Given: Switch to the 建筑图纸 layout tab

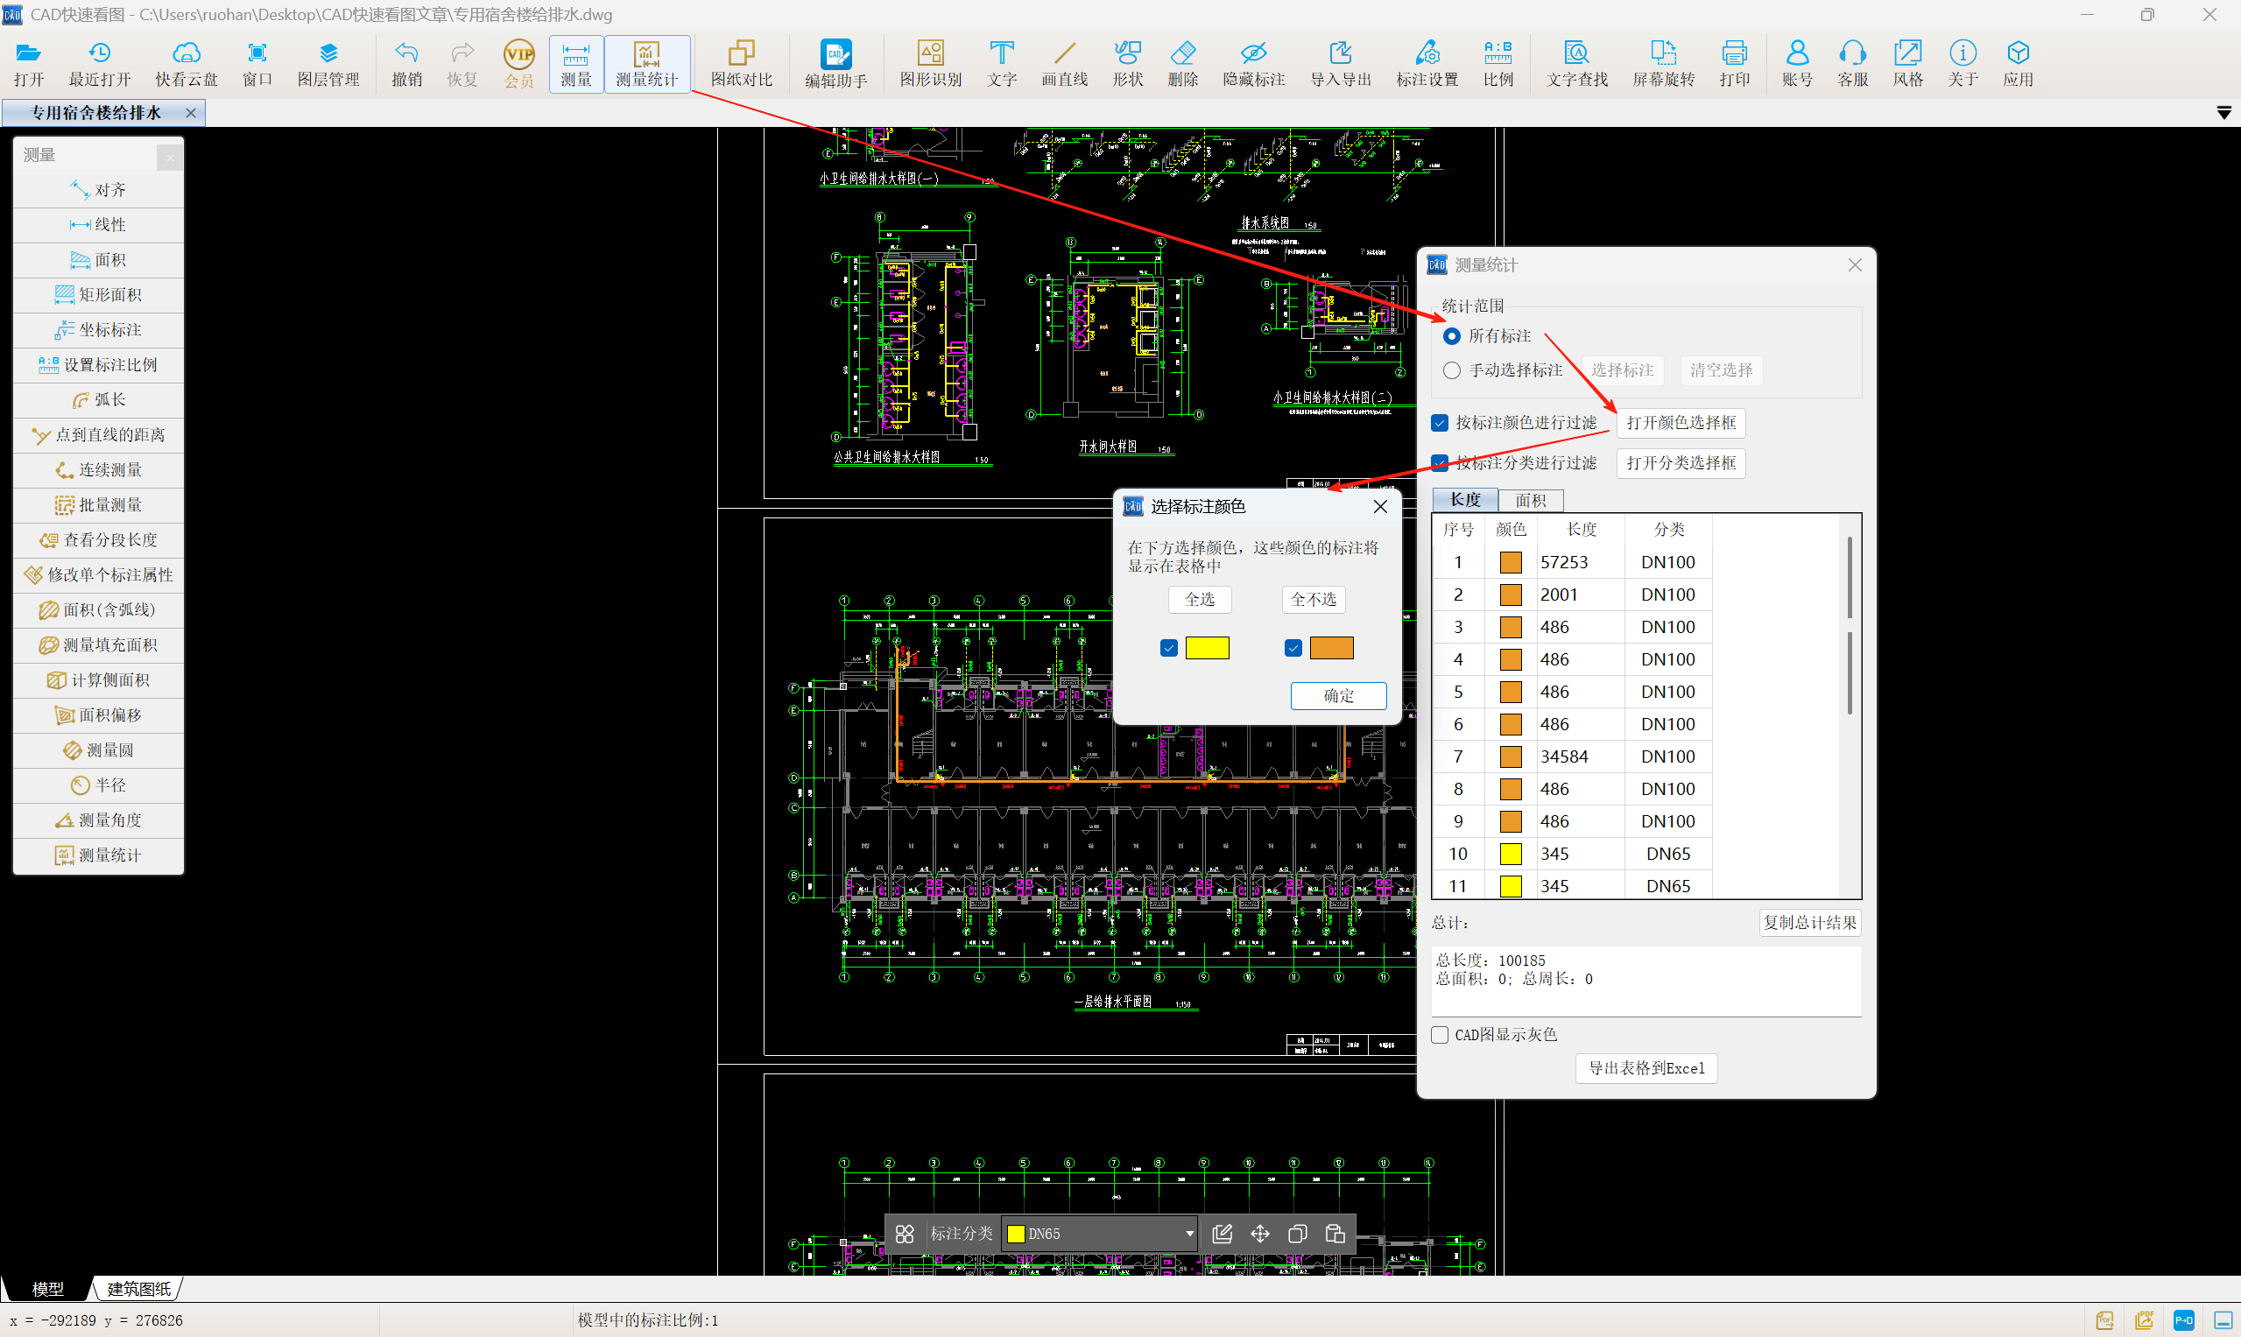Looking at the screenshot, I should coord(138,1288).
